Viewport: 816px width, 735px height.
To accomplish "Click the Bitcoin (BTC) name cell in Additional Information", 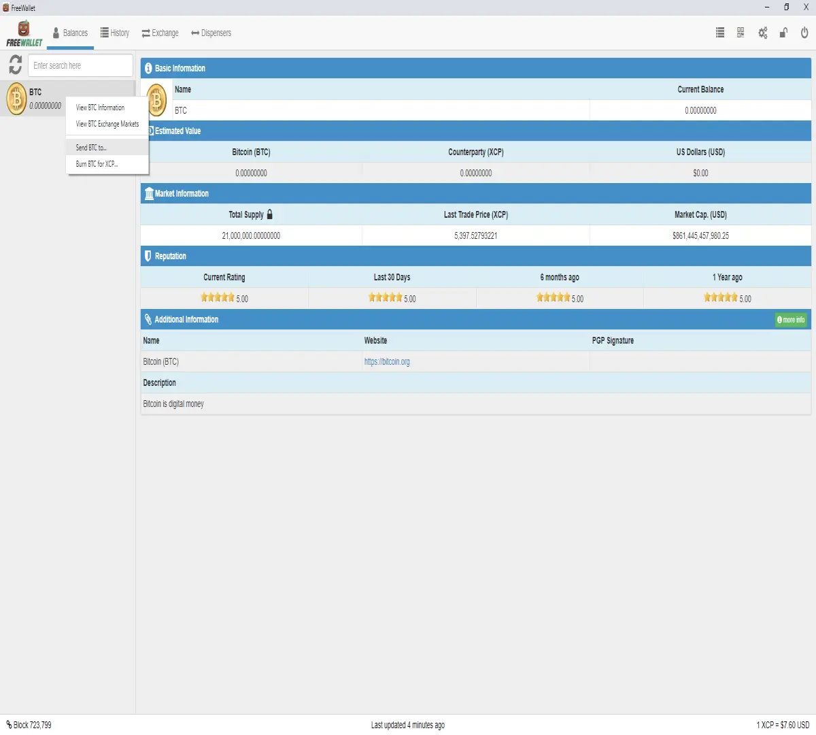I will coord(161,362).
